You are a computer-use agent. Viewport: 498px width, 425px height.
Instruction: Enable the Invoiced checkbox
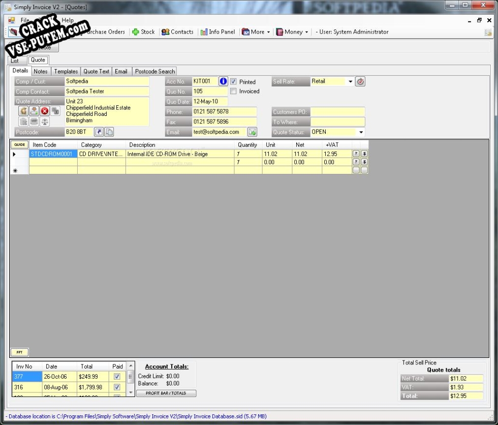(234, 92)
